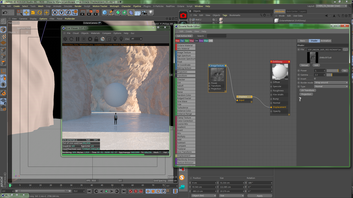Select the Scale tool in the toolbar
The width and height of the screenshot is (353, 198).
click(33, 13)
